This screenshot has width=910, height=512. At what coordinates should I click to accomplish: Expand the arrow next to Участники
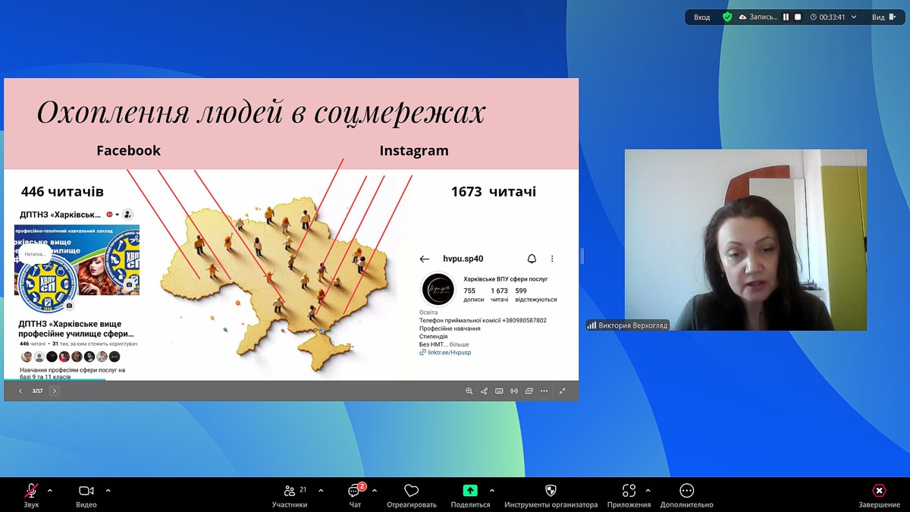(321, 491)
